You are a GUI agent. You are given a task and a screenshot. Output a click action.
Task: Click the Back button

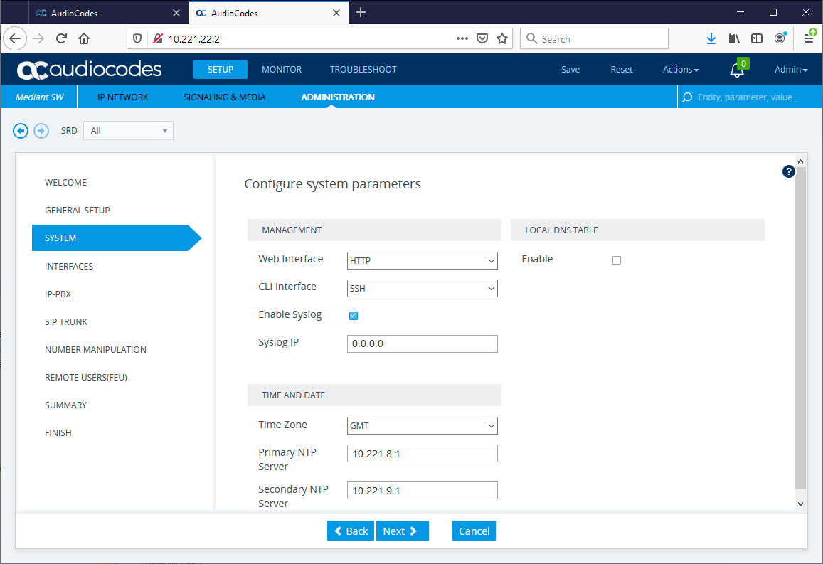pos(351,531)
